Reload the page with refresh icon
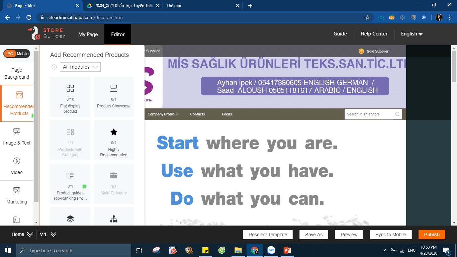The width and height of the screenshot is (457, 257). pyautogui.click(x=29, y=17)
